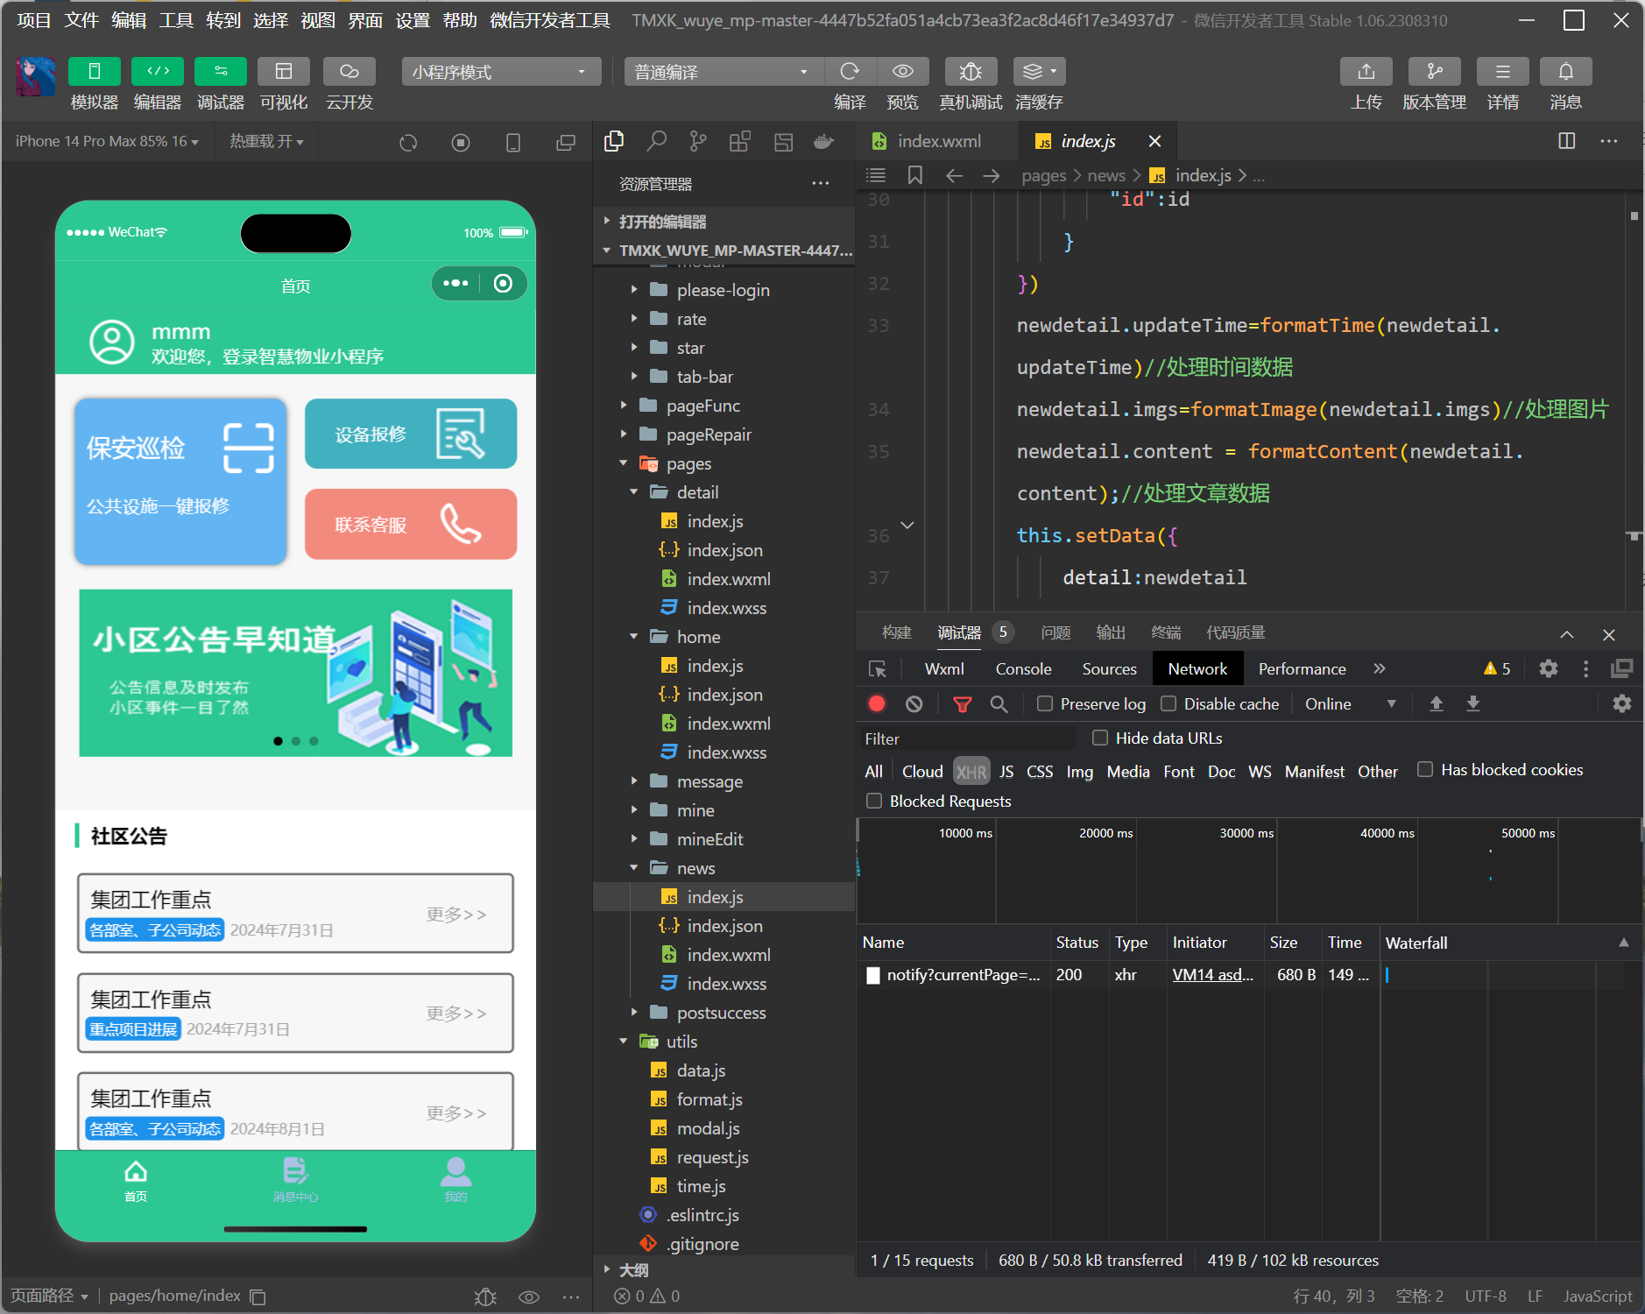Open the extensions icon in sidebar

pyautogui.click(x=740, y=141)
